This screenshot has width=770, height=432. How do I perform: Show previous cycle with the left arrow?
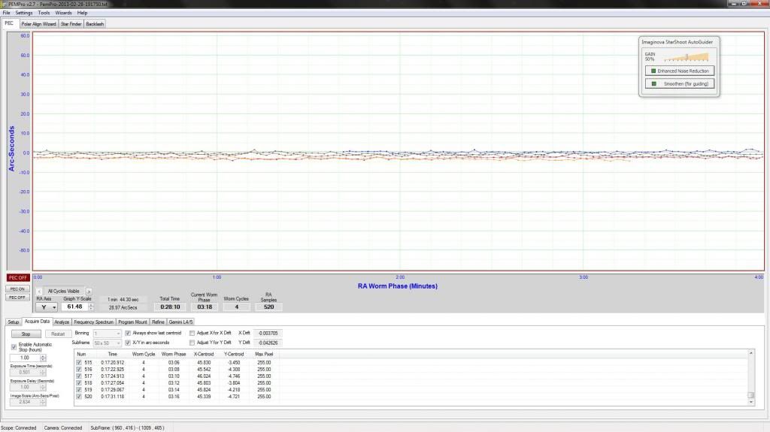tap(39, 291)
